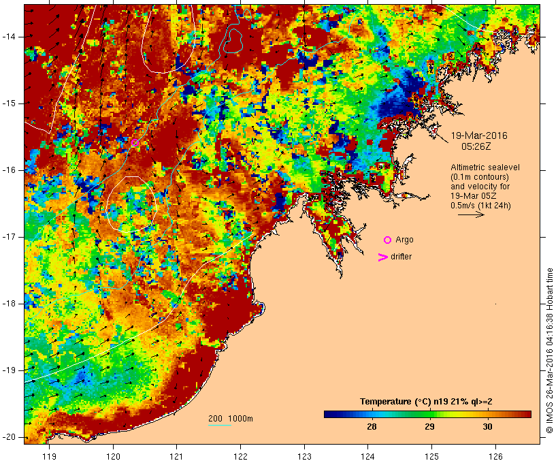The height and width of the screenshot is (463, 558).
Task: Click the 'Argo' legend label
Action: (x=405, y=240)
